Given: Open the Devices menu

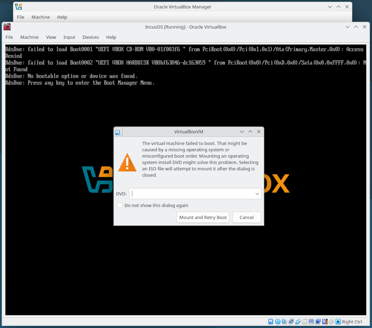Looking at the screenshot, I should [x=90, y=37].
